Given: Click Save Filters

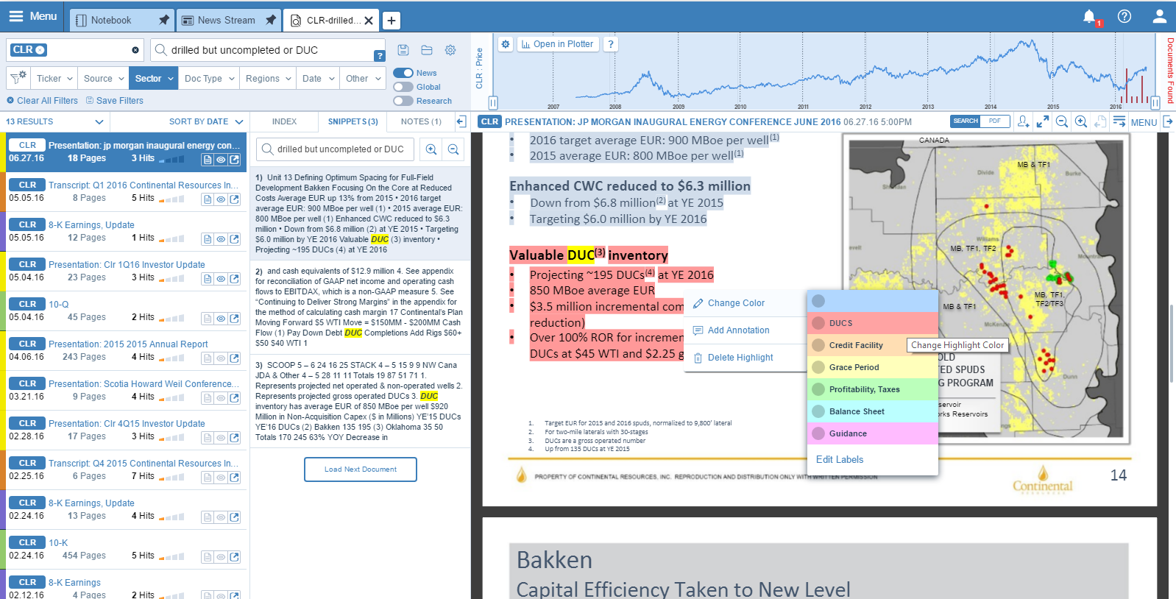Looking at the screenshot, I should click(x=115, y=101).
